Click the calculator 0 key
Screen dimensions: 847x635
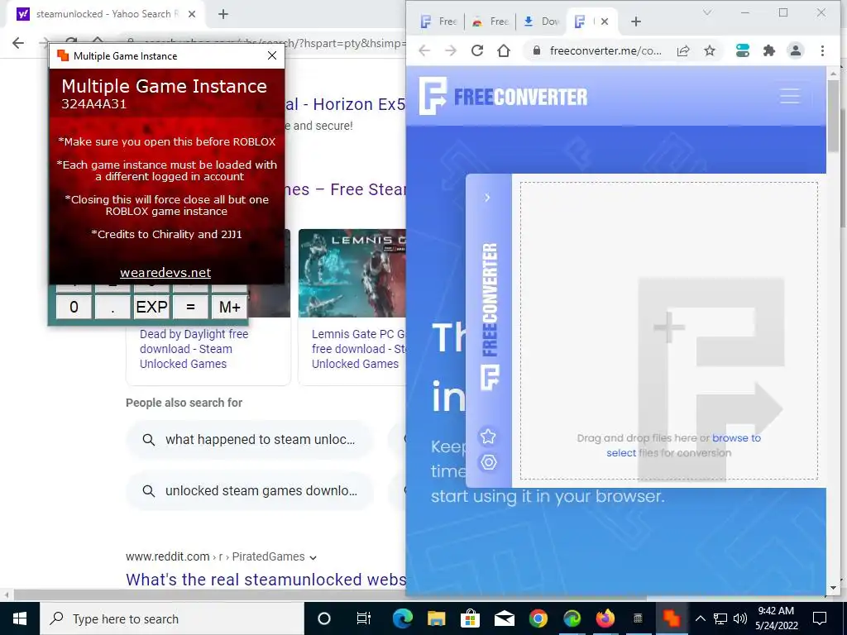[x=74, y=307]
